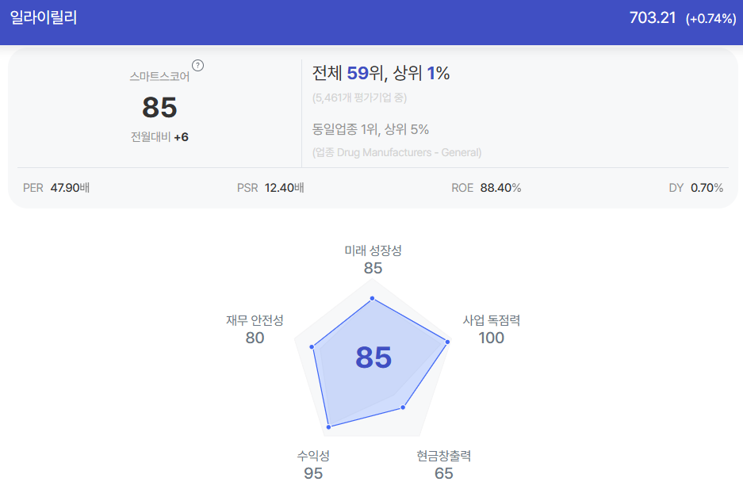This screenshot has height=497, width=743.
Task: Click the price change percentage (+0.74%)
Action: click(710, 19)
